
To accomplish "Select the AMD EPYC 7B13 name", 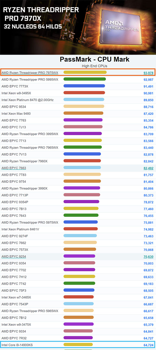I will pyautogui.click(x=14, y=209).
